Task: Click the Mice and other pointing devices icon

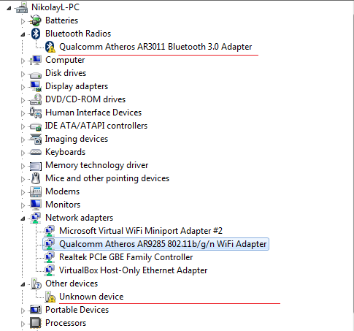Action: [36, 178]
